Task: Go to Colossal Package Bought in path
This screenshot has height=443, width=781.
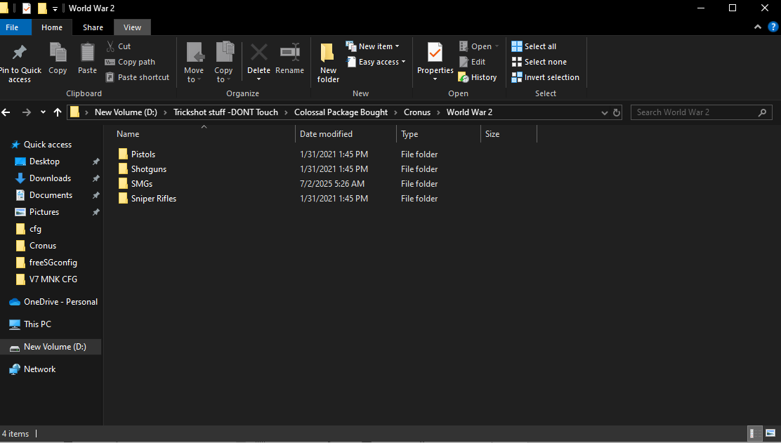Action: point(341,112)
